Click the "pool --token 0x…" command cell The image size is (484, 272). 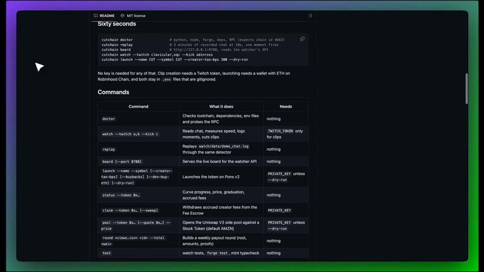pyautogui.click(x=138, y=226)
